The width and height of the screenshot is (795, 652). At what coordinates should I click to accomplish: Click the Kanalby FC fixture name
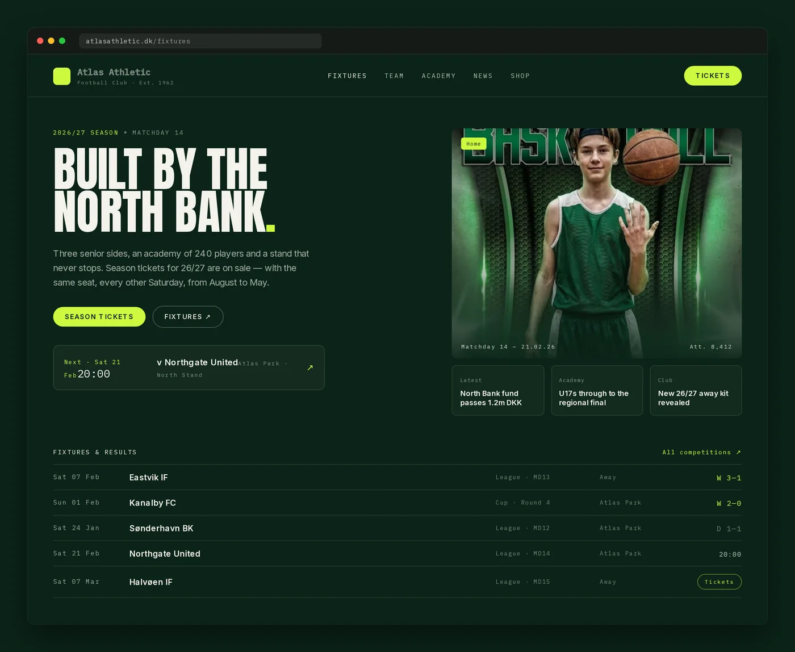tap(153, 503)
